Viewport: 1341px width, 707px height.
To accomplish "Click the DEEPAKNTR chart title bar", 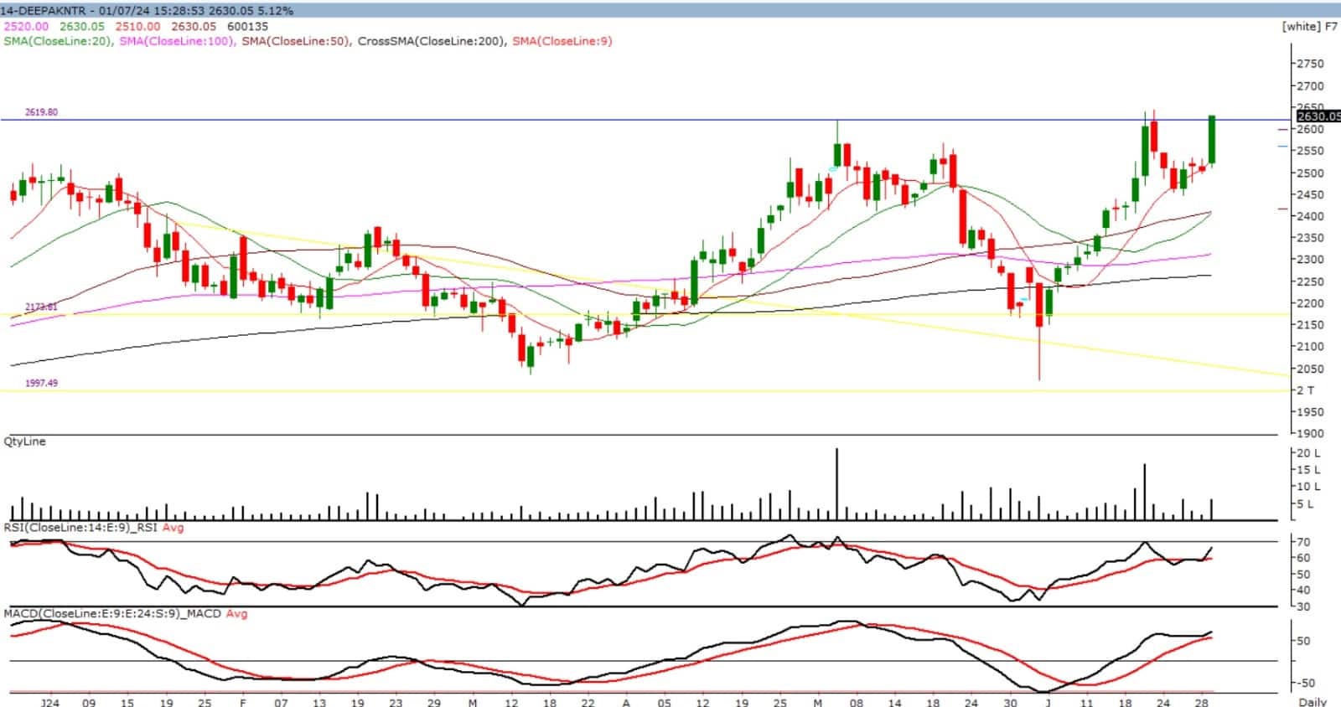I will tap(147, 11).
